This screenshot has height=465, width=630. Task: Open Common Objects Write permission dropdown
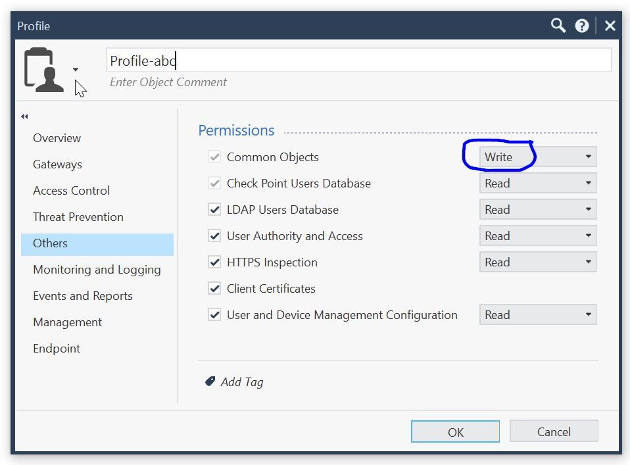(x=538, y=157)
